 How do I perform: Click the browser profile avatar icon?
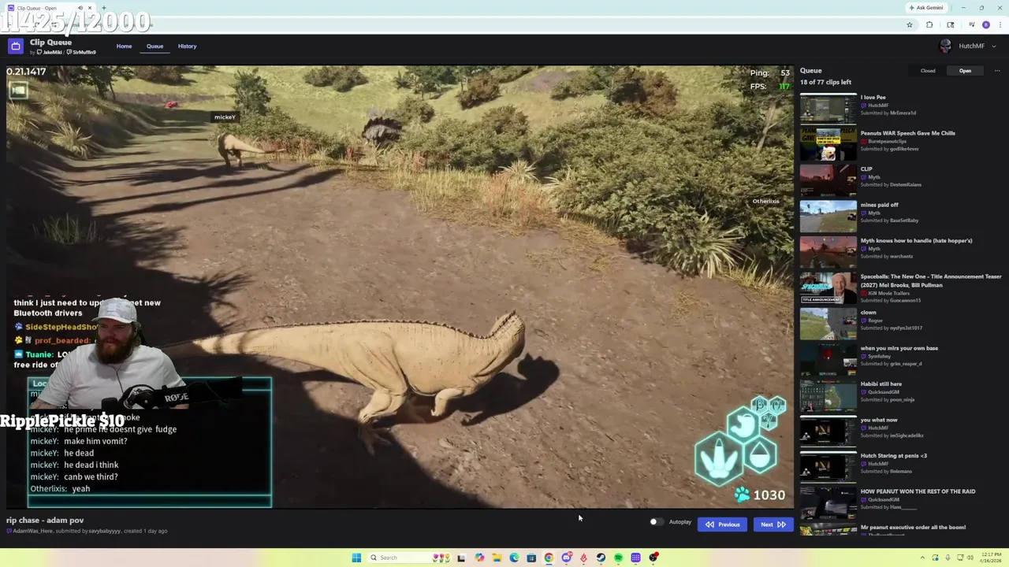(x=985, y=25)
